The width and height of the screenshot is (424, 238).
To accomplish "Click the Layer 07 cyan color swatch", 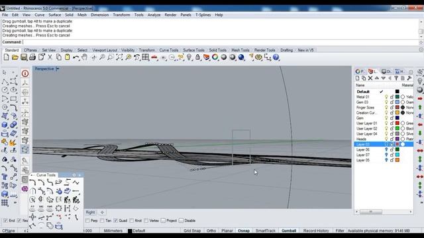I will pos(397,155).
